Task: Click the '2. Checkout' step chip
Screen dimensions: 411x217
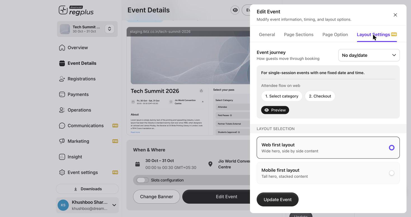Action: (320, 96)
